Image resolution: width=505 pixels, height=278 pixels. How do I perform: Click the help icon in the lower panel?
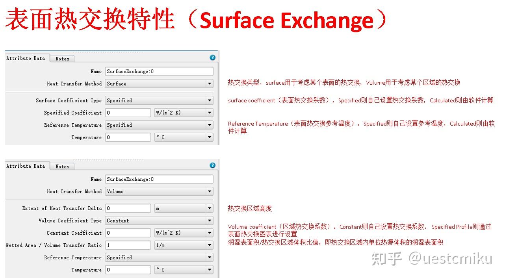[213, 165]
